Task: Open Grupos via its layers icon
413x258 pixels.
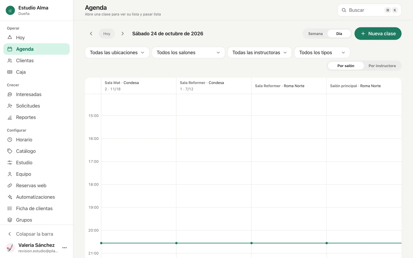Action: click(x=10, y=220)
